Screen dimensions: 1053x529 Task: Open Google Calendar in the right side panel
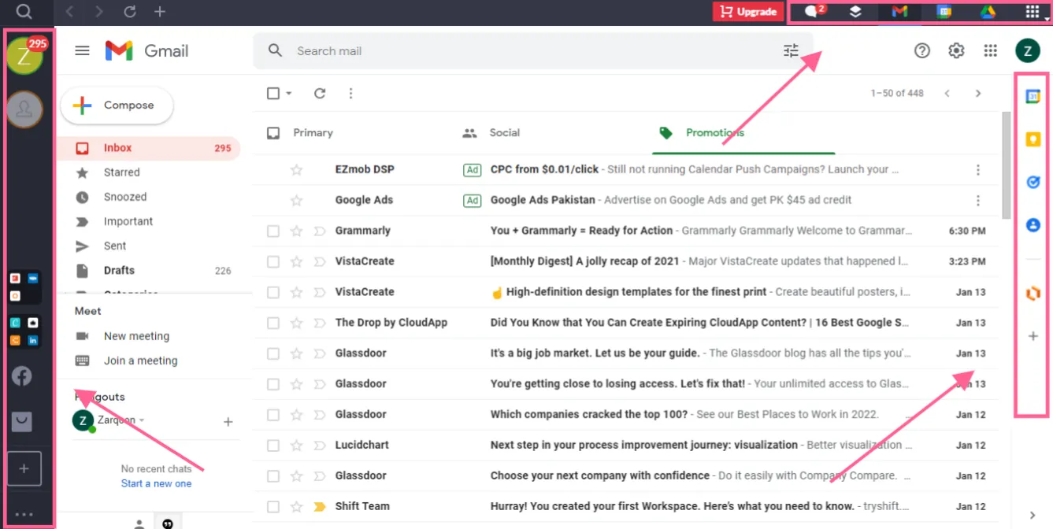click(1033, 96)
